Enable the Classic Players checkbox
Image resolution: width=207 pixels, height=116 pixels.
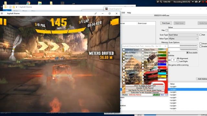pos(143,68)
